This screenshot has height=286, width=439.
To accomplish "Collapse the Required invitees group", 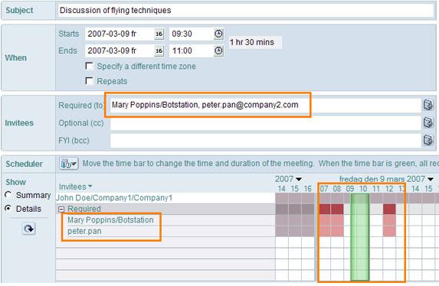I will click(x=61, y=209).
